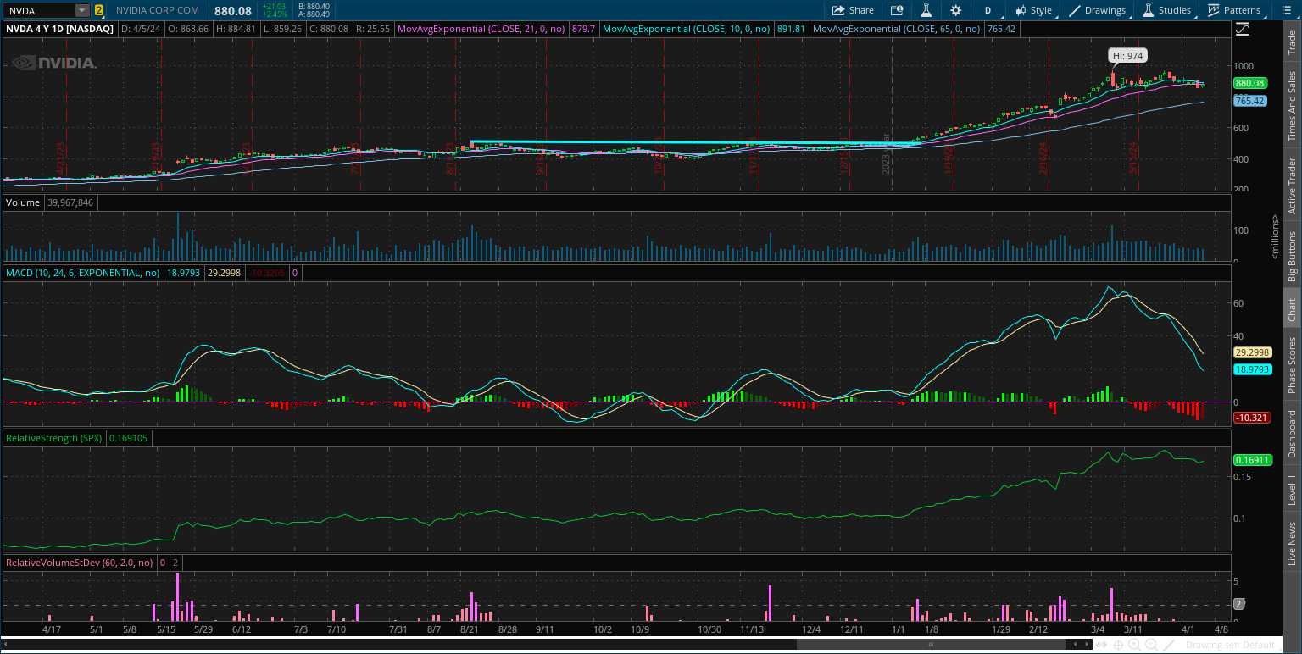
Task: Expand the NVDA symbol dropdown arrow
Action: [81, 10]
